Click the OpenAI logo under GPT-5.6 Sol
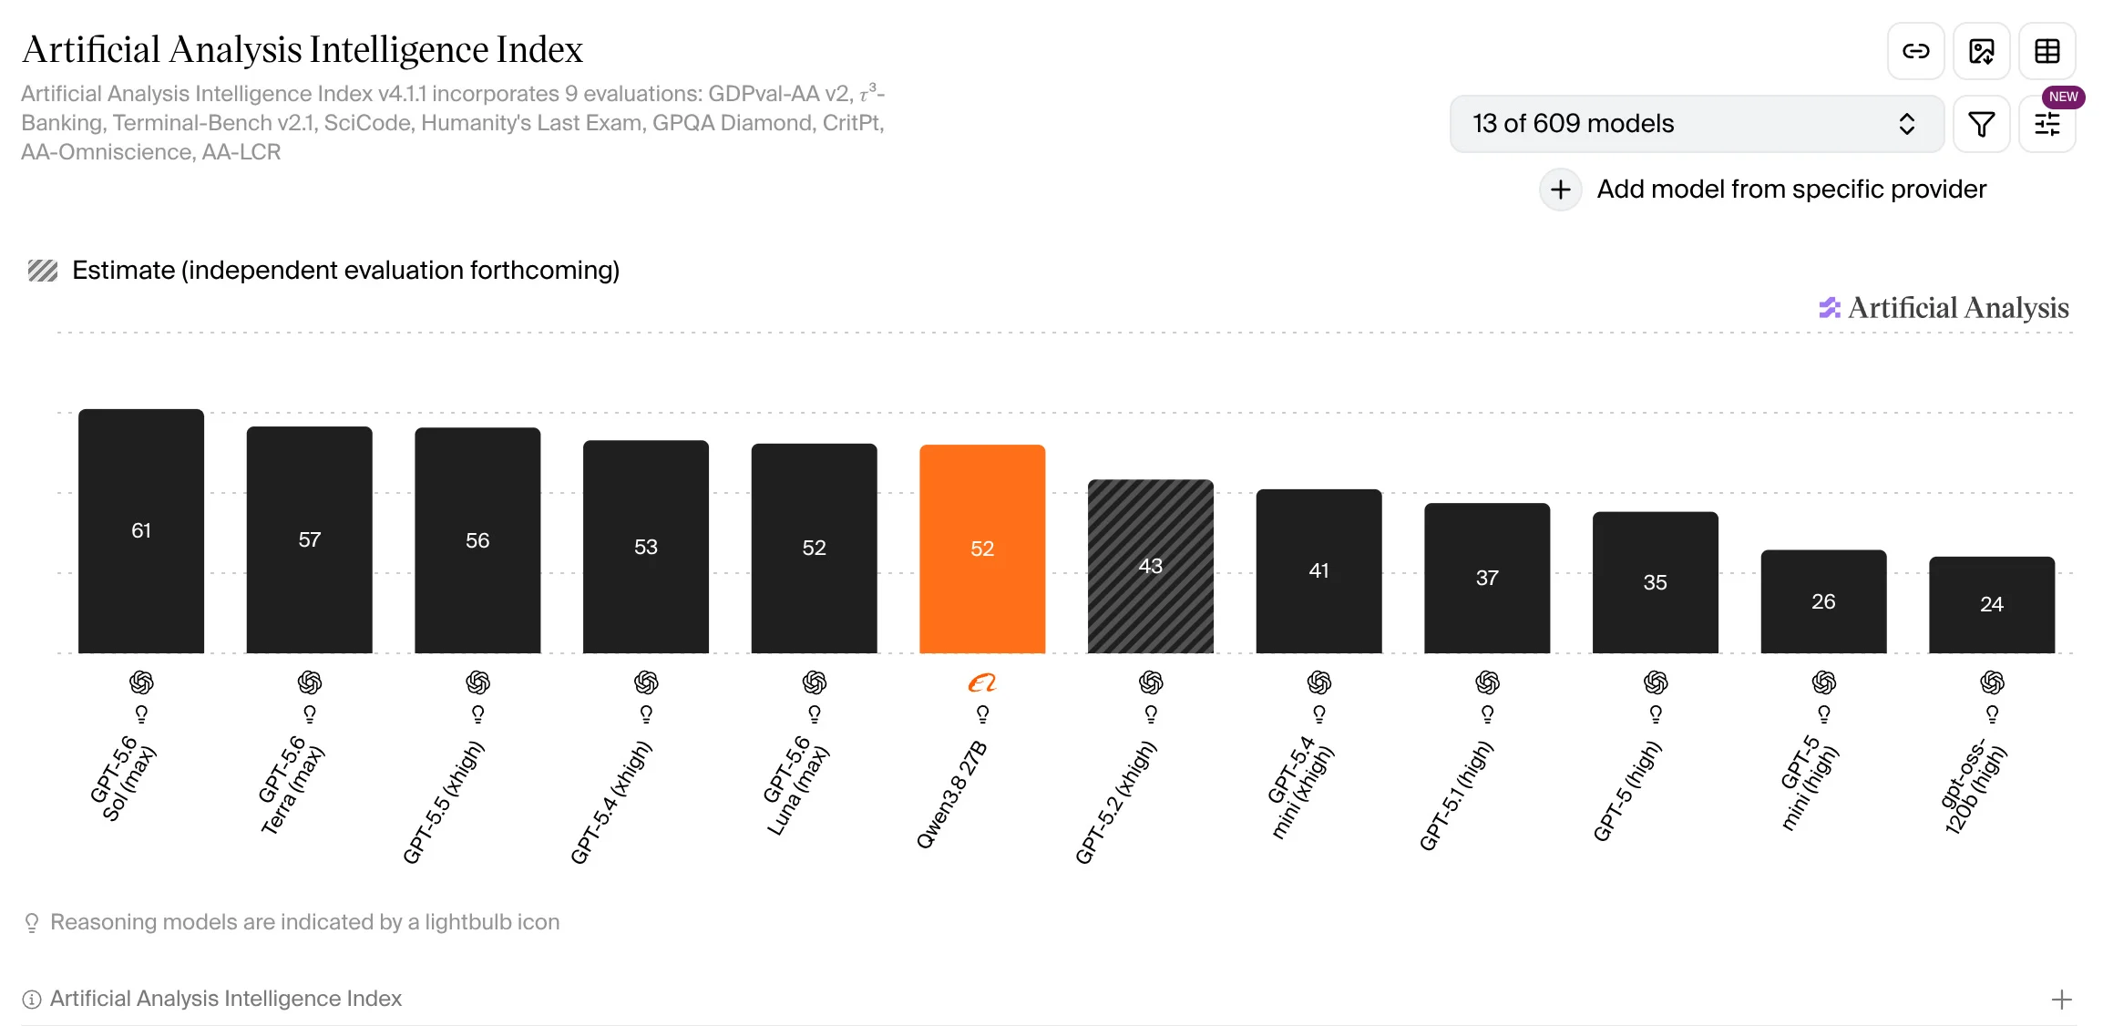 click(141, 682)
